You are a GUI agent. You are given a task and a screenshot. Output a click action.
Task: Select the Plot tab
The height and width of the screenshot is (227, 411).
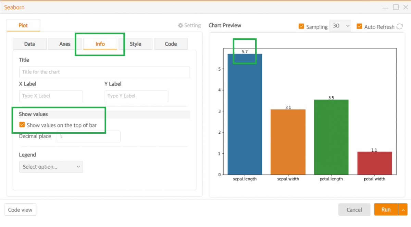(23, 25)
